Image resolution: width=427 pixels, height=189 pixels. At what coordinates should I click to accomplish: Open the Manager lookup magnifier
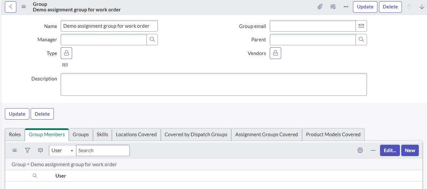[x=152, y=39]
